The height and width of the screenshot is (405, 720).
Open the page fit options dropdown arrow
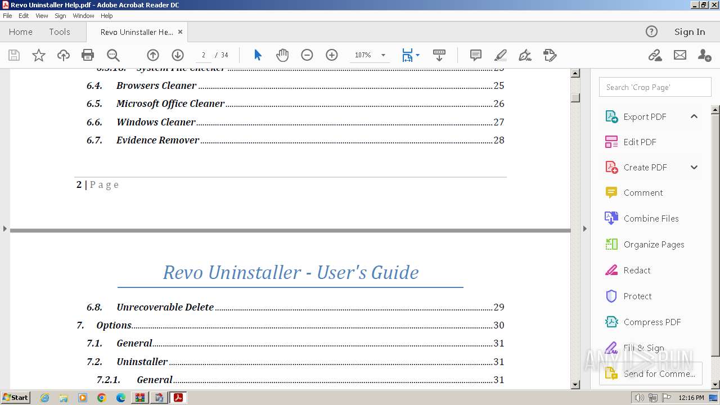click(417, 55)
